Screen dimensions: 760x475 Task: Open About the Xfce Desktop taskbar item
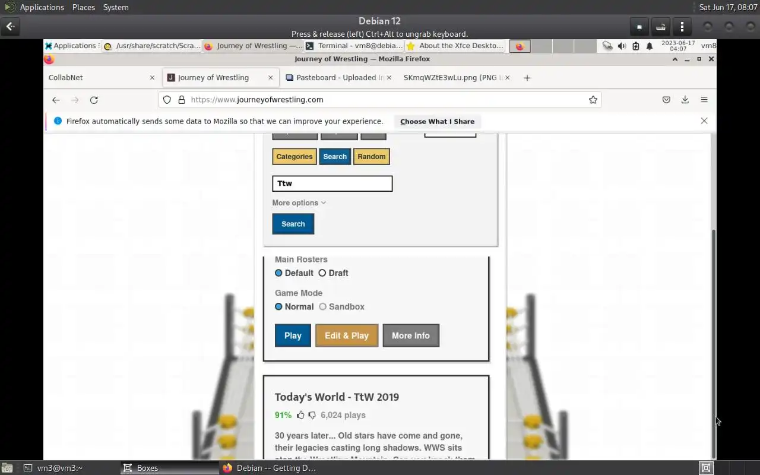(x=455, y=46)
